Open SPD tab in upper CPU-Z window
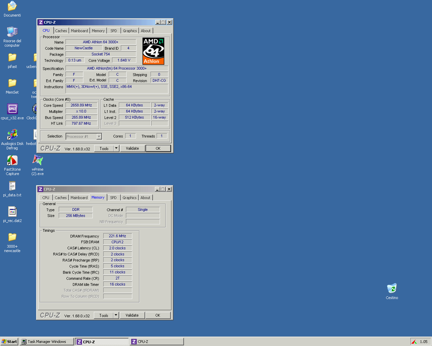The height and width of the screenshot is (346, 432). coord(114,31)
